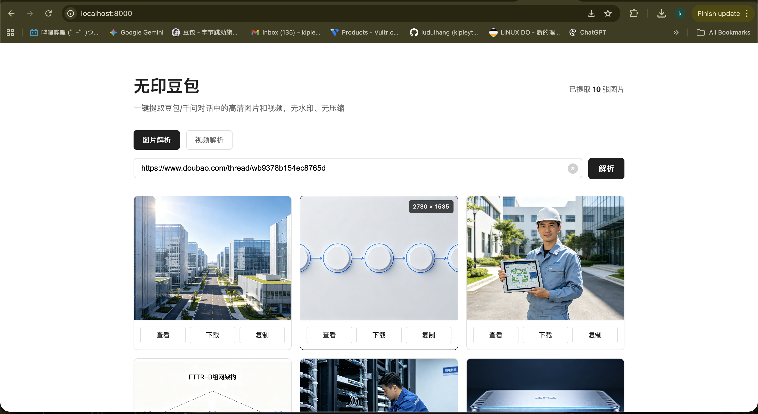Open Gmail Inbox bookmark
Viewport: 758px width, 414px height.
[286, 32]
